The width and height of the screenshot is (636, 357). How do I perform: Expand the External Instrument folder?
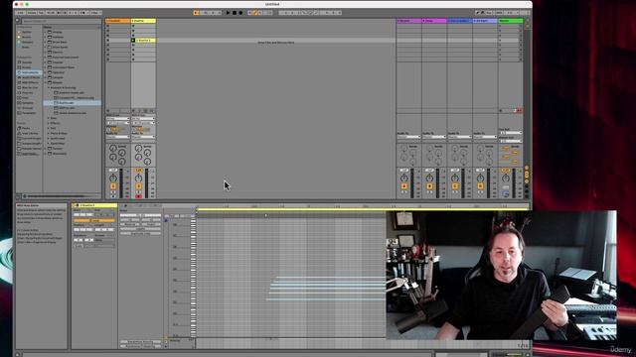pos(46,58)
